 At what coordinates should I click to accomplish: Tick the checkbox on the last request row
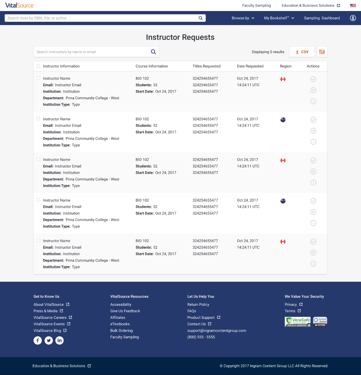tap(38, 240)
